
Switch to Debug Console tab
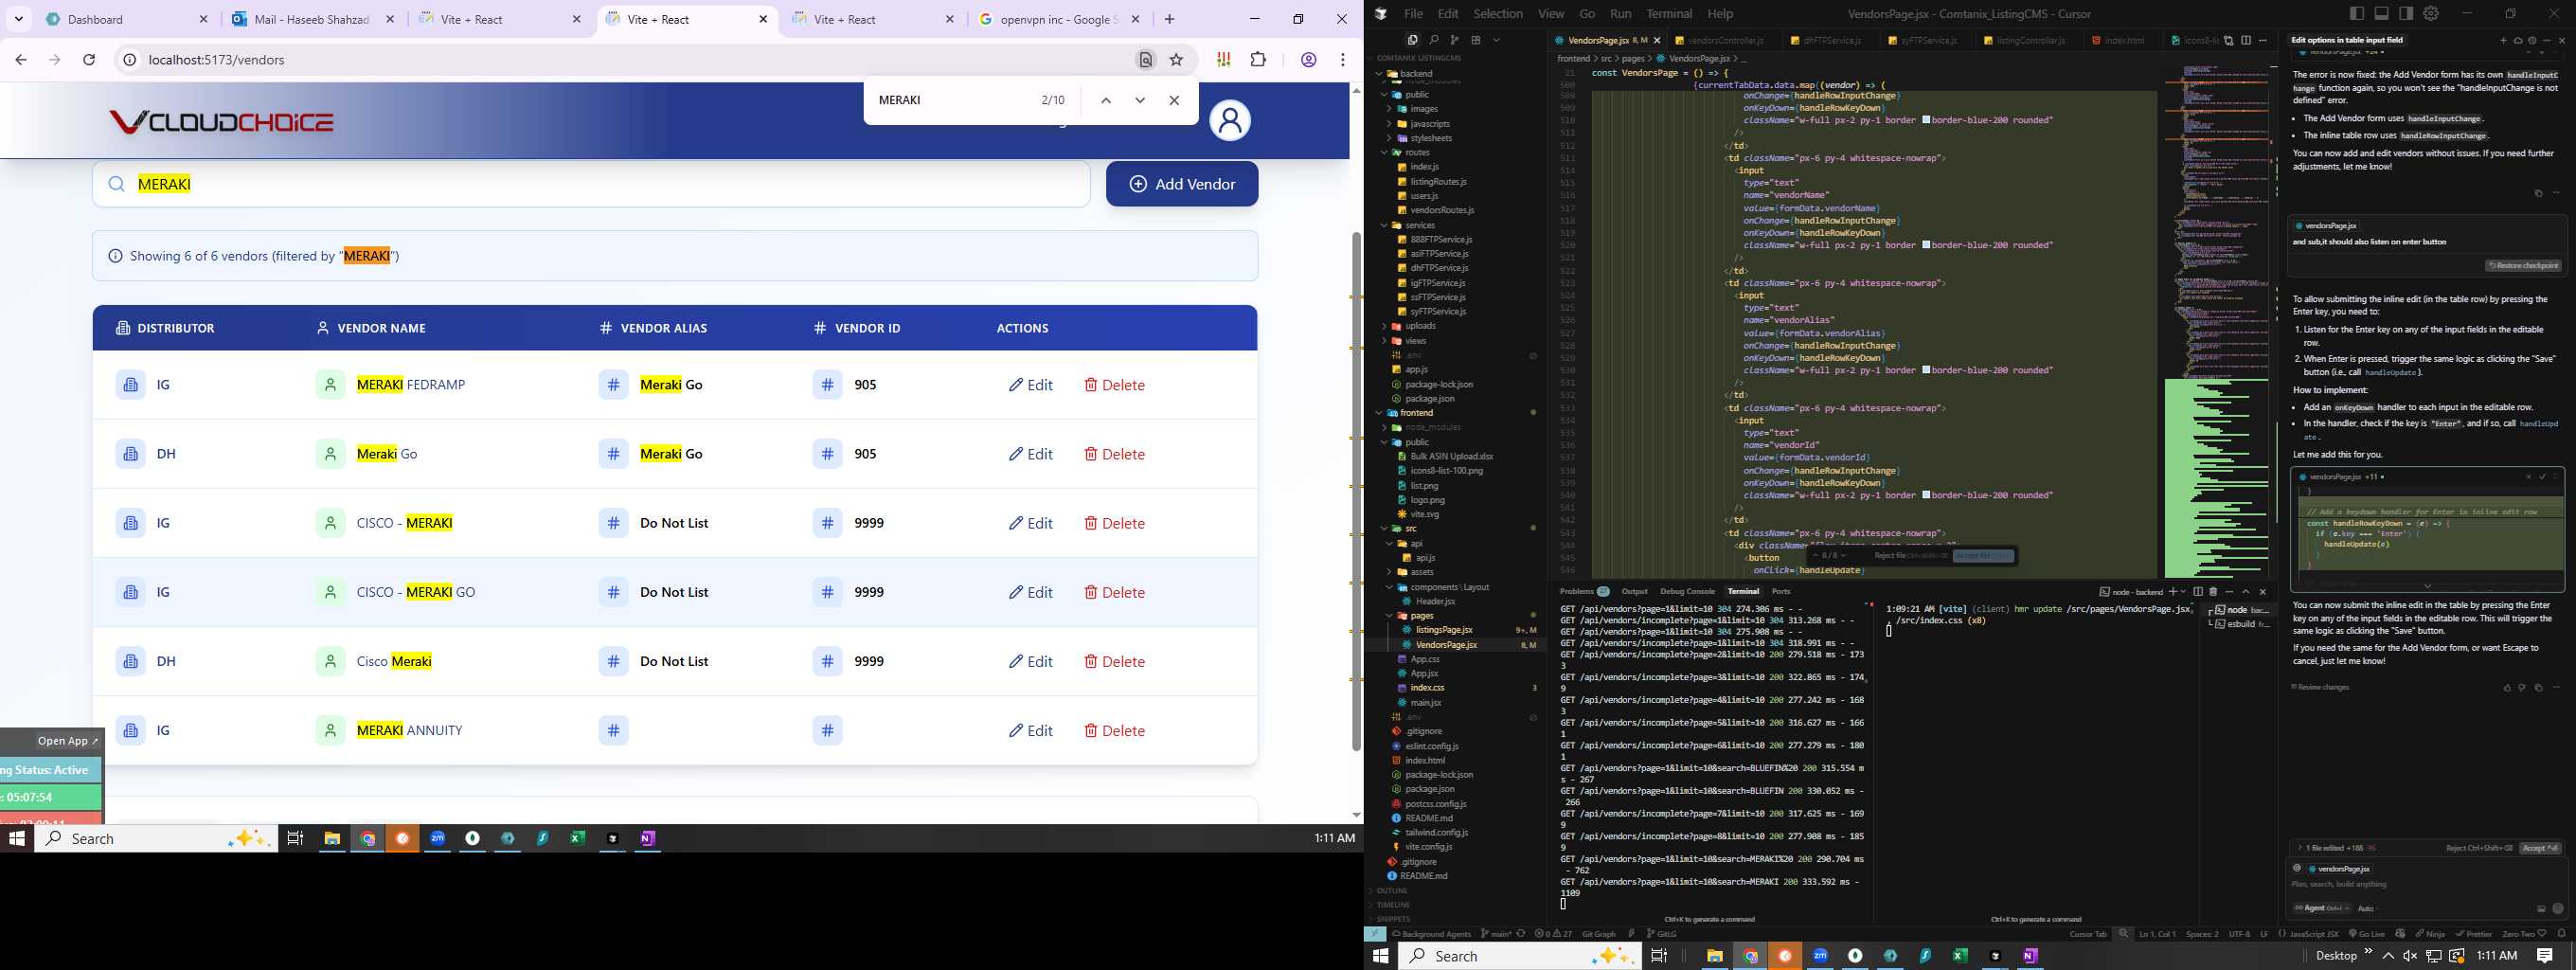(x=1687, y=591)
